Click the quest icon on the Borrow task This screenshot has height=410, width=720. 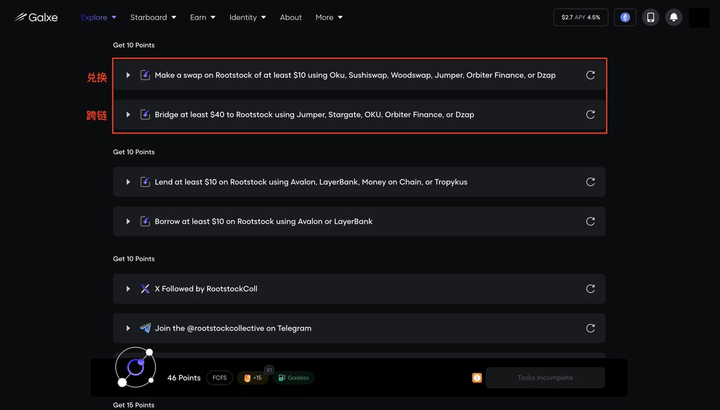pyautogui.click(x=145, y=222)
